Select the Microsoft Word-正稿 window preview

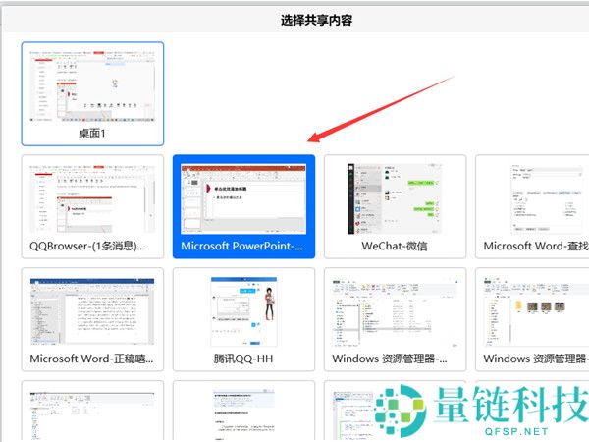click(92, 309)
